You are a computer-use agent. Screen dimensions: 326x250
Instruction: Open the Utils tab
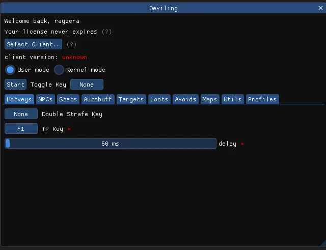tap(232, 99)
